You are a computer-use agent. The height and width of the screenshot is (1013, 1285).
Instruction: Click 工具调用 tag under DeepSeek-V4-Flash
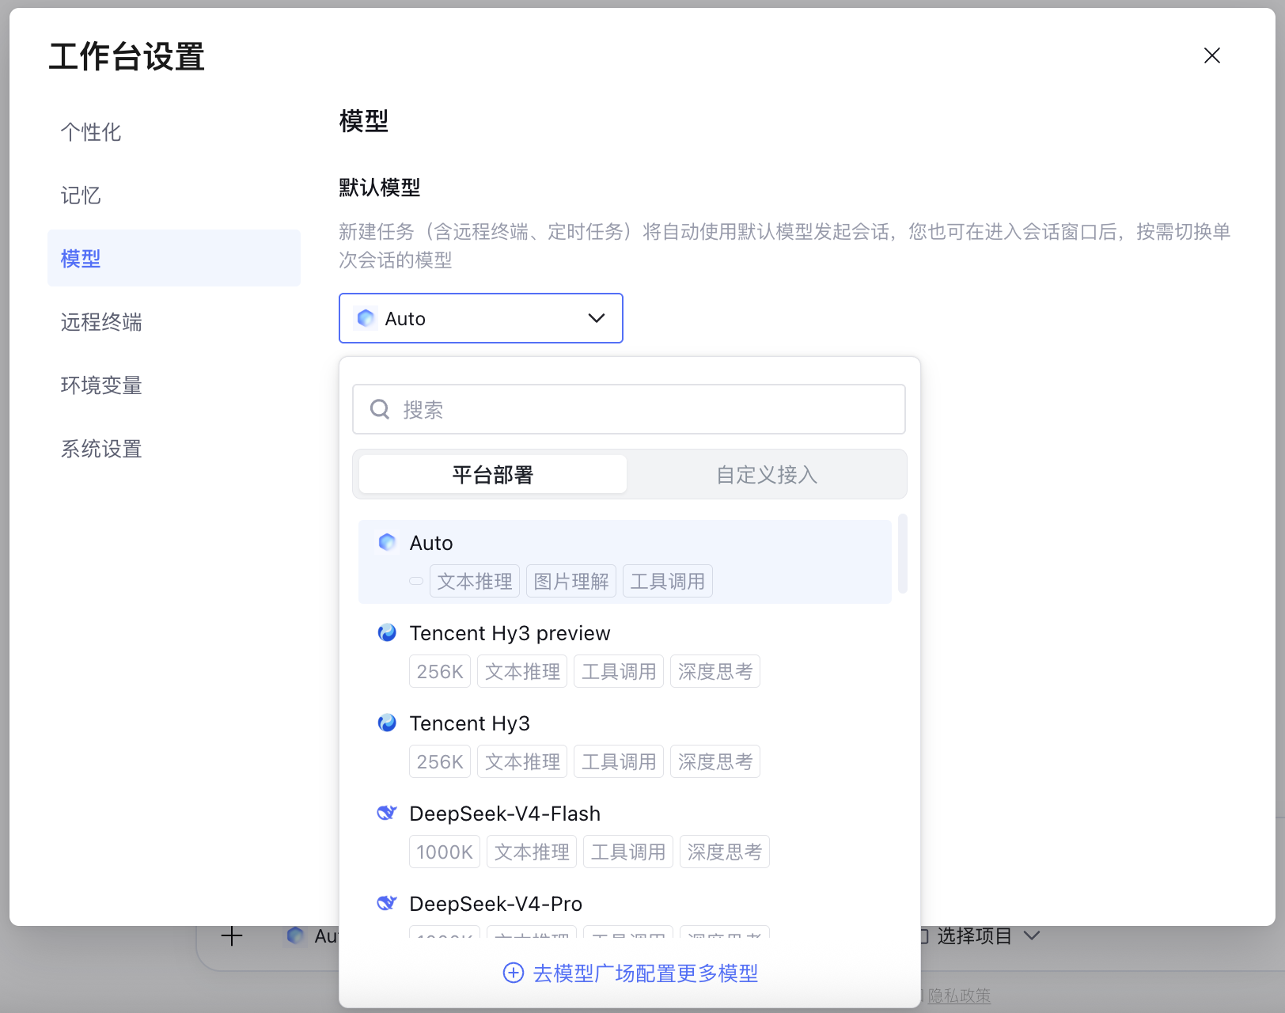[628, 852]
